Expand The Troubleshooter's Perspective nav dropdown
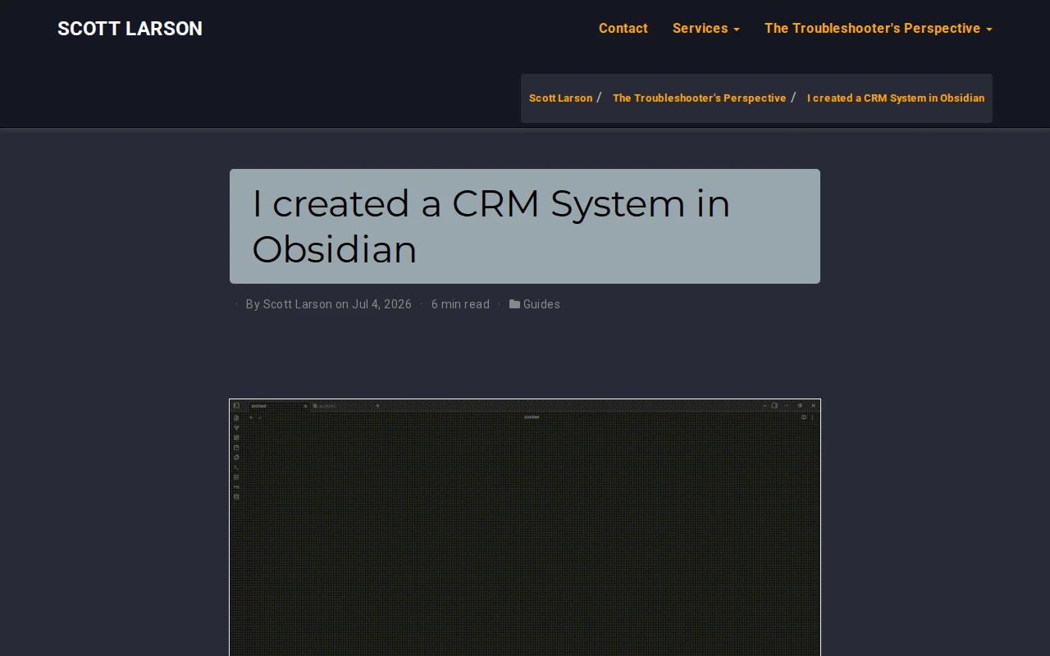Image resolution: width=1050 pixels, height=656 pixels. point(878,29)
